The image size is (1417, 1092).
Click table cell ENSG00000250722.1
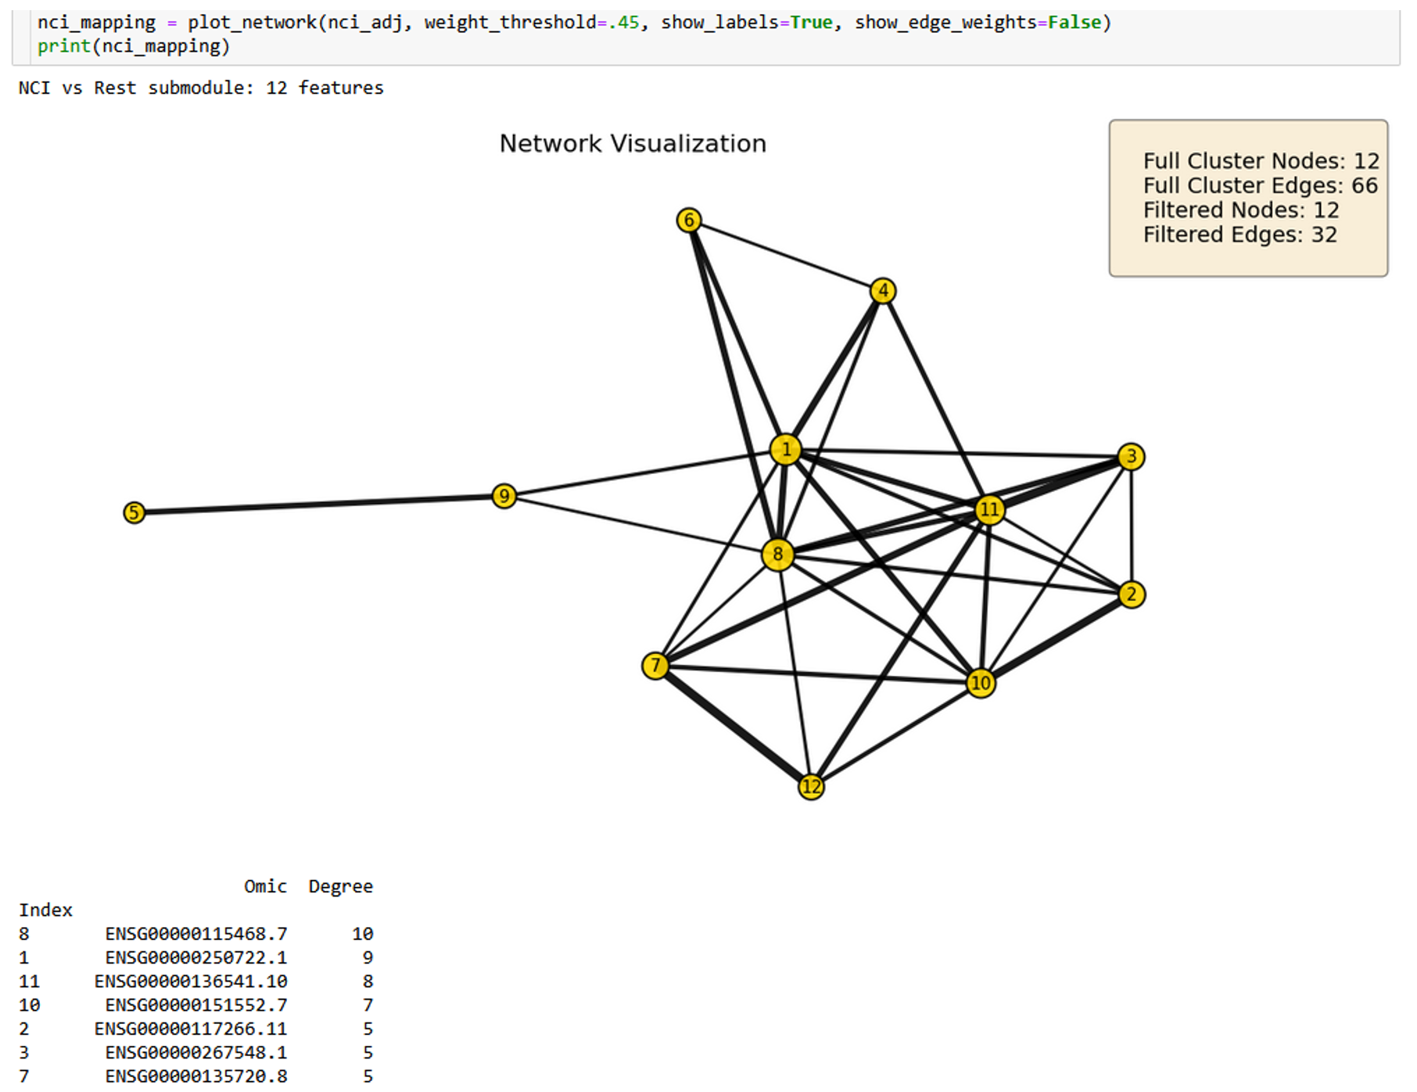click(x=196, y=957)
